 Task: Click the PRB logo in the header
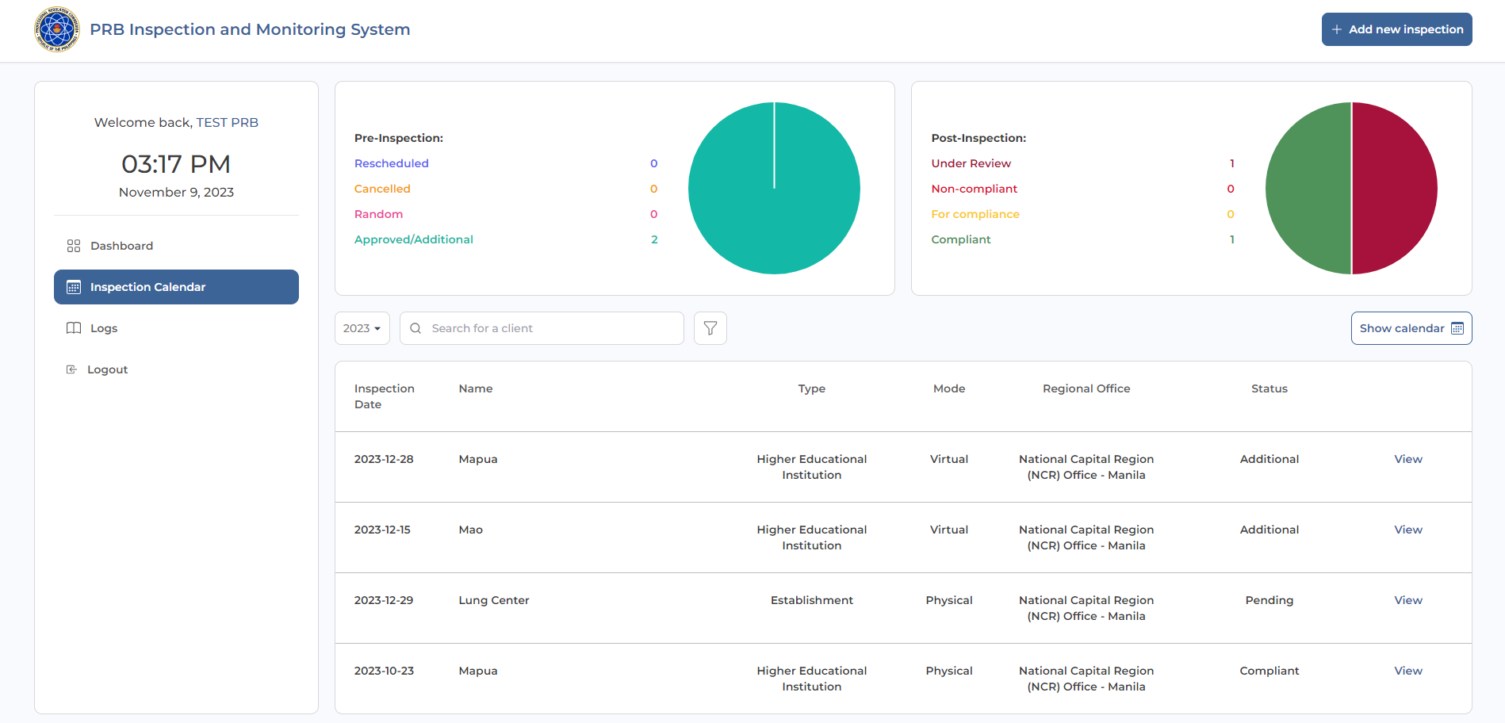57,30
